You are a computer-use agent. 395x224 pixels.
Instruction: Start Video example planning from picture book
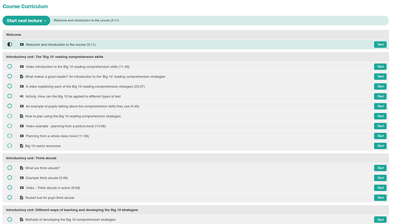[x=380, y=126]
